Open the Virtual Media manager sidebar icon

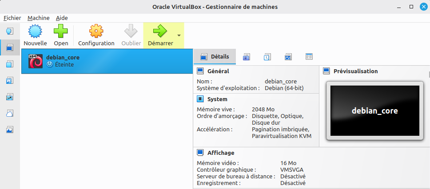10,80
